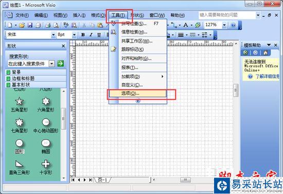283x194 pixels.
Task: Click the Print icon in toolbar
Action: (48, 25)
